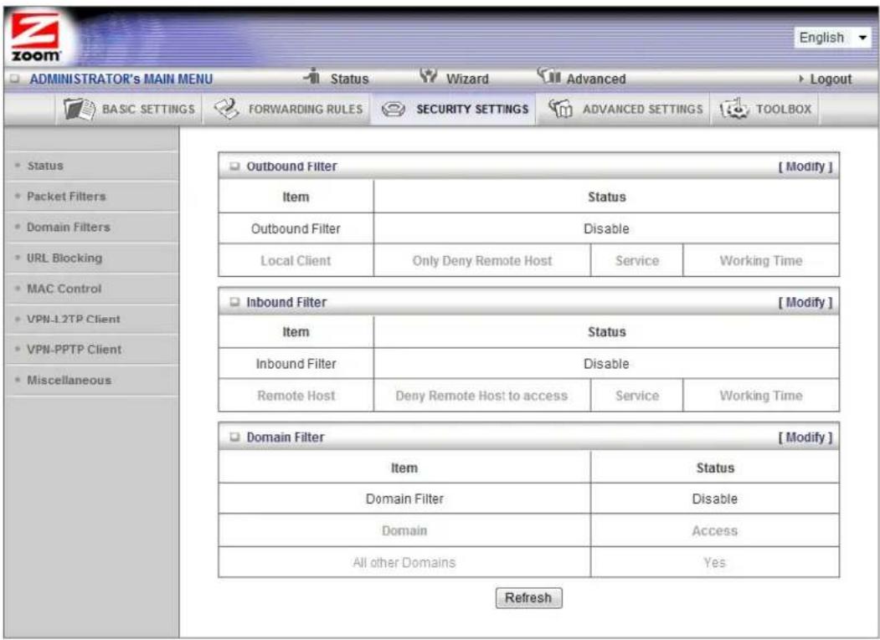Click the Advanced icon in top menu
This screenshot has height=640, width=880.
tap(549, 76)
